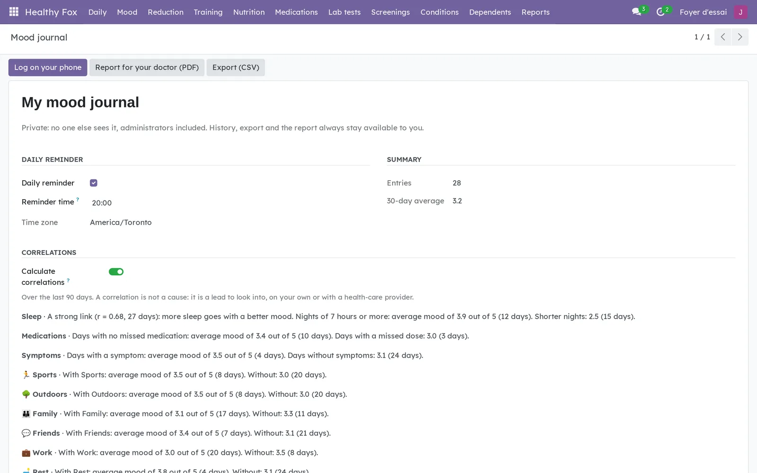Click the Calculate correlations help question mark
The height and width of the screenshot is (473, 757).
tap(68, 280)
